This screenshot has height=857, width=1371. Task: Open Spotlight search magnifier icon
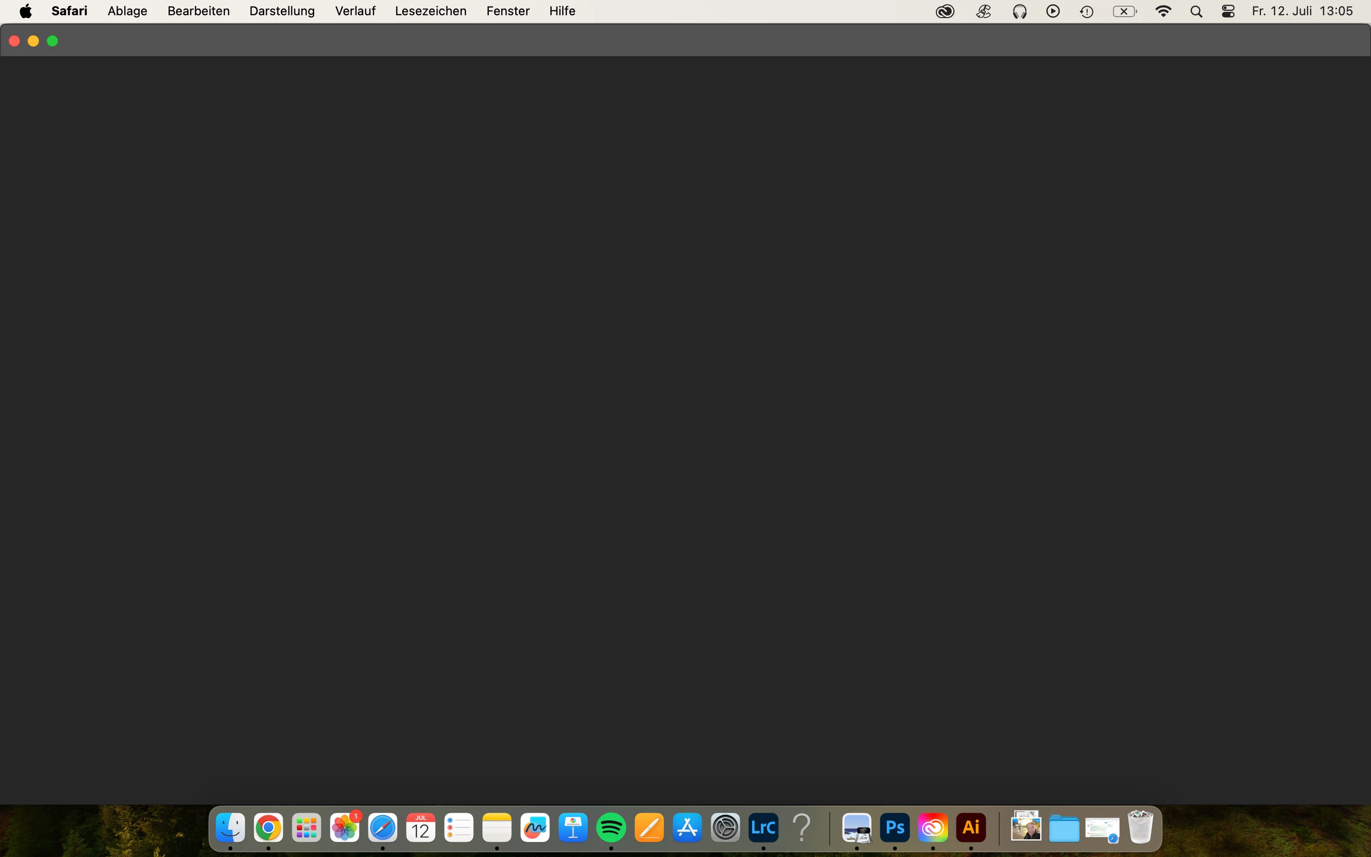(x=1196, y=11)
